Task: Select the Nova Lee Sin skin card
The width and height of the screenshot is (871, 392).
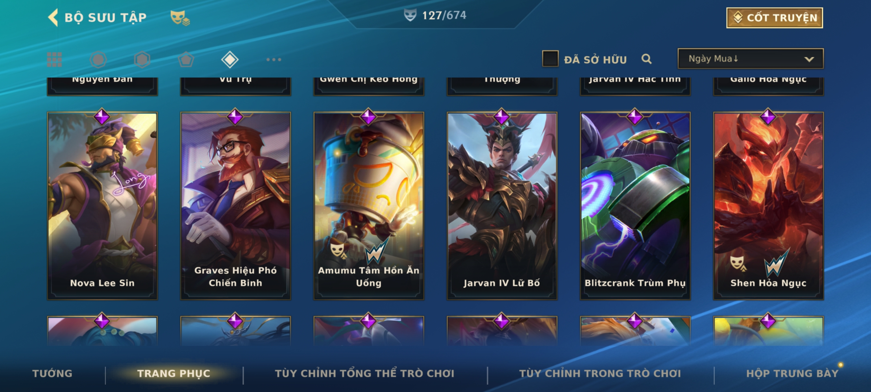Action: [x=102, y=206]
